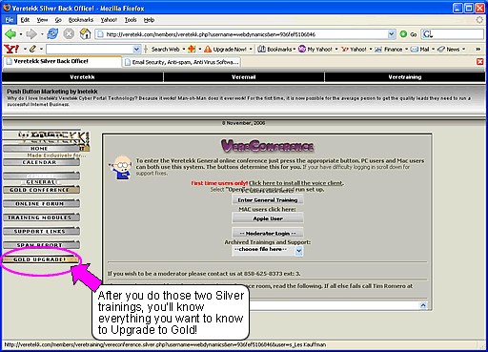Click the URL address field
488x352 pixels.
click(245, 34)
